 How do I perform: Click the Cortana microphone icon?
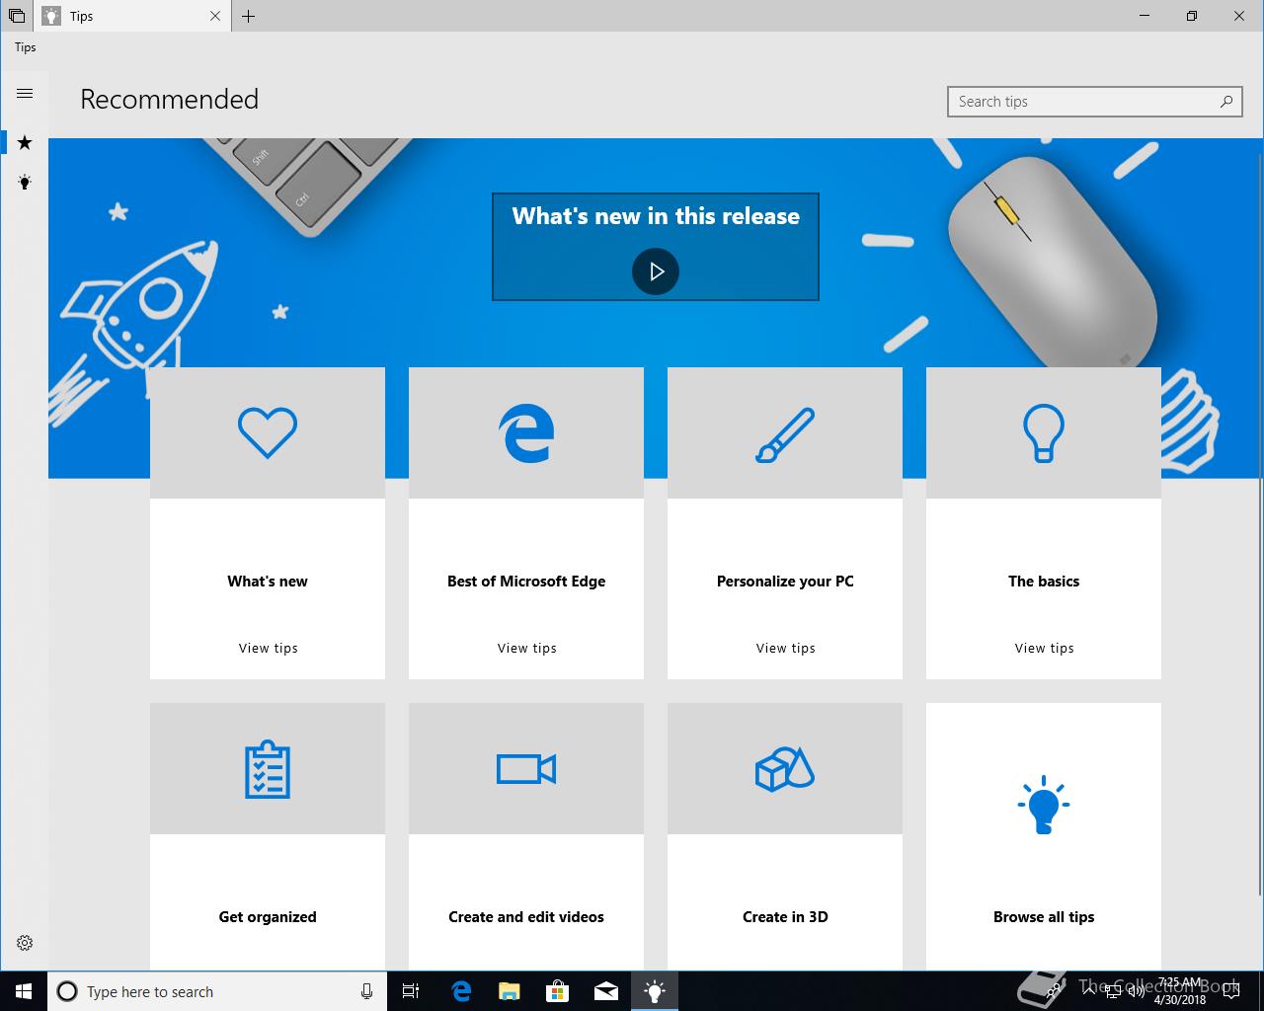click(366, 991)
